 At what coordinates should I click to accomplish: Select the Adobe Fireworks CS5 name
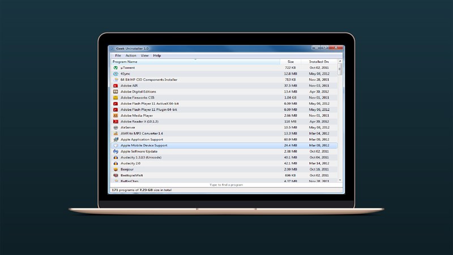(x=138, y=97)
